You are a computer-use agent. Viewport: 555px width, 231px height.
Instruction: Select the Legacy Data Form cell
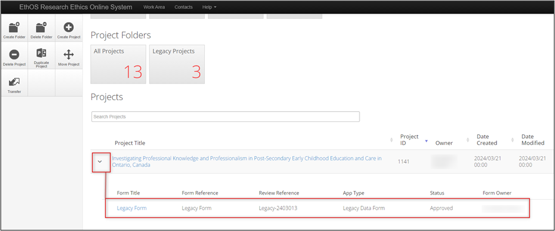(364, 208)
